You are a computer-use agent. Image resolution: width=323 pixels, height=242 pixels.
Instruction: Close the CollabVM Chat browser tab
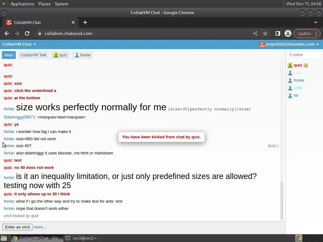pos(73,22)
